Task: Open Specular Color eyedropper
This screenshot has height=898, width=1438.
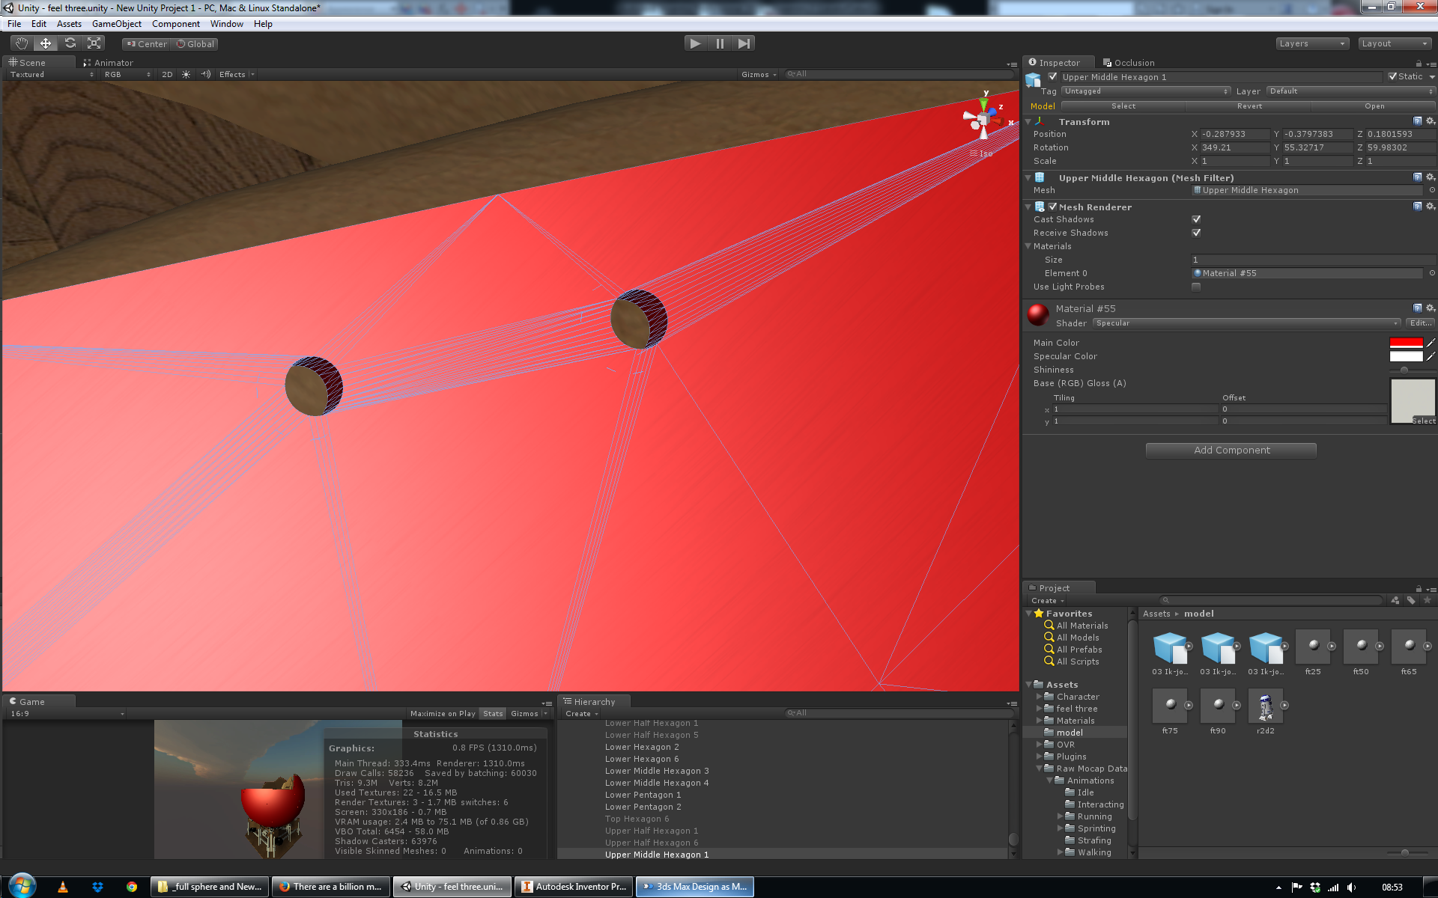Action: (1431, 356)
